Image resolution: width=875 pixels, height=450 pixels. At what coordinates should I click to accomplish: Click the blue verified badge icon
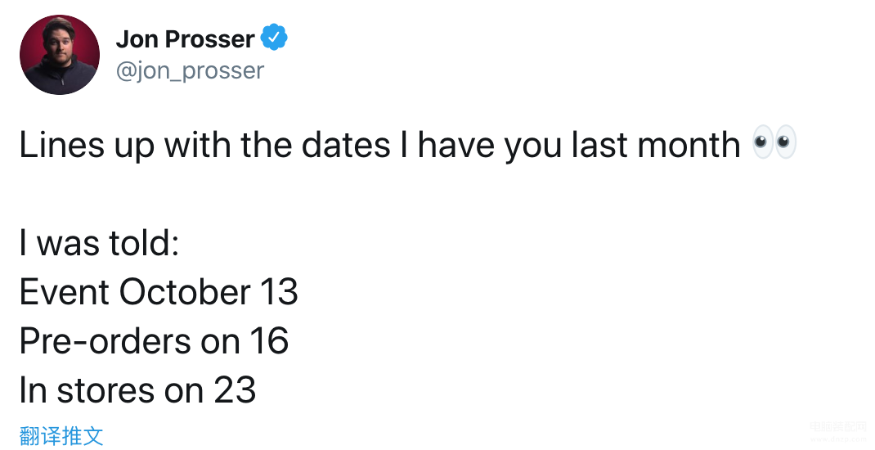pos(274,38)
